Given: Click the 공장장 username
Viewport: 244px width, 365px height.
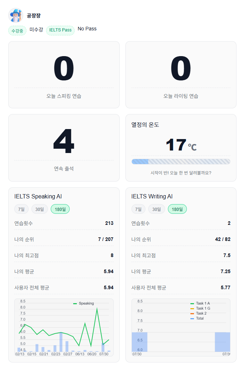Looking at the screenshot, I should [x=34, y=16].
